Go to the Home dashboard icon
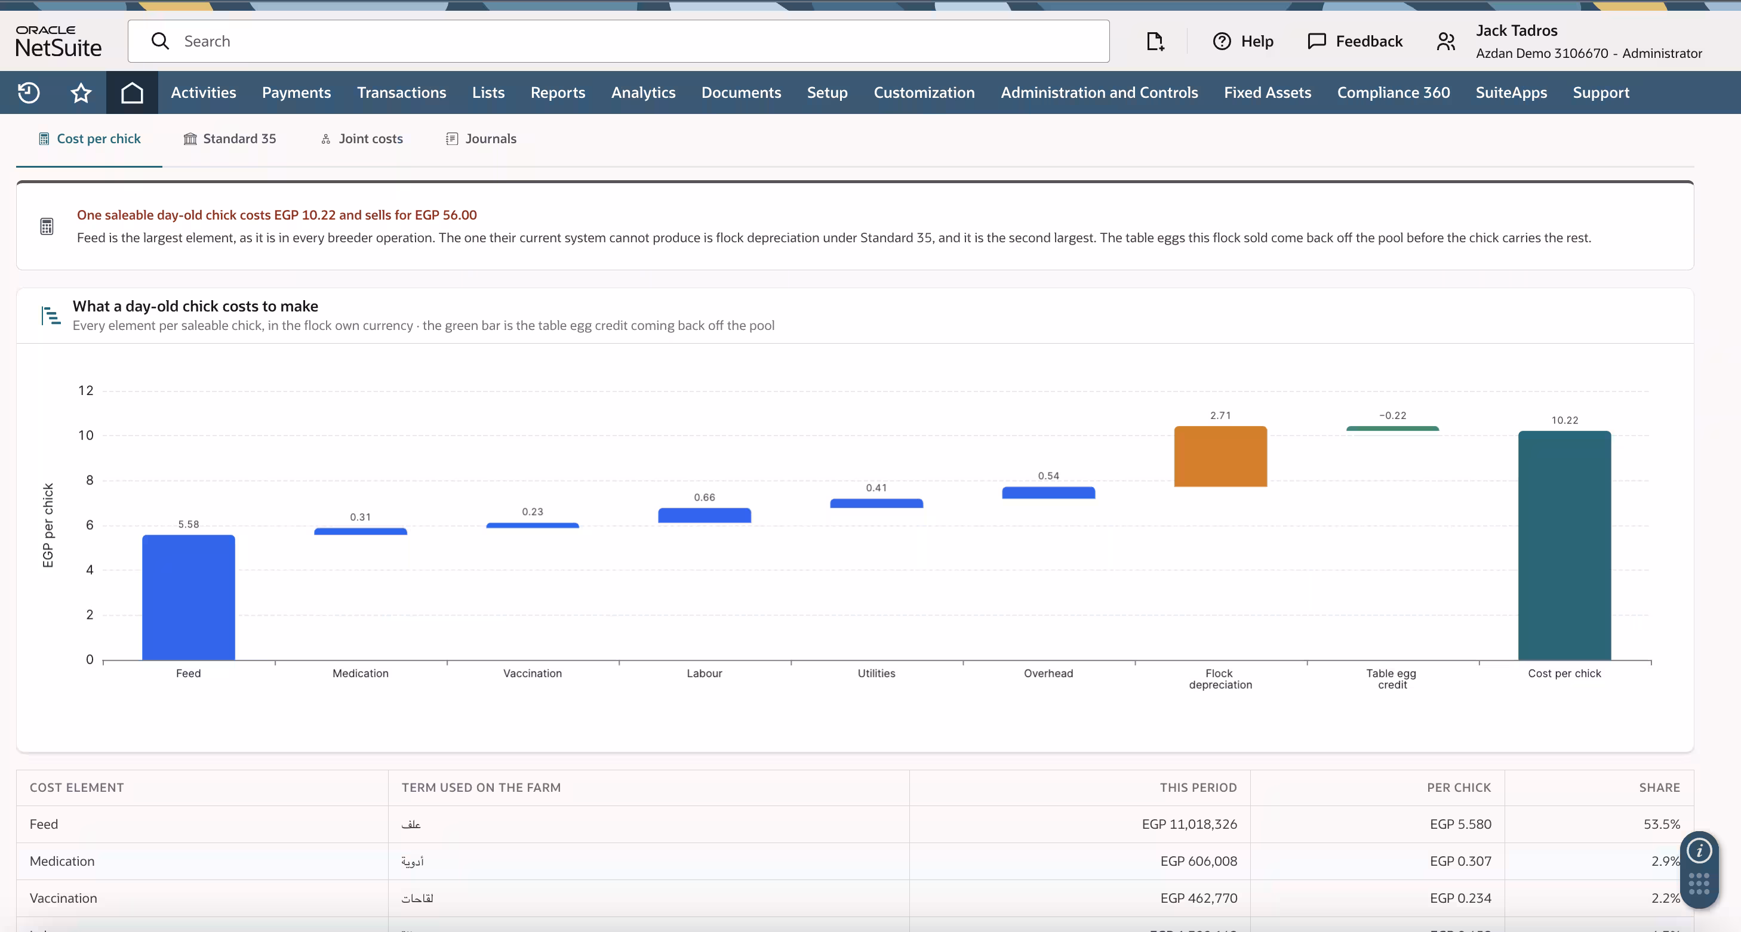 (132, 92)
